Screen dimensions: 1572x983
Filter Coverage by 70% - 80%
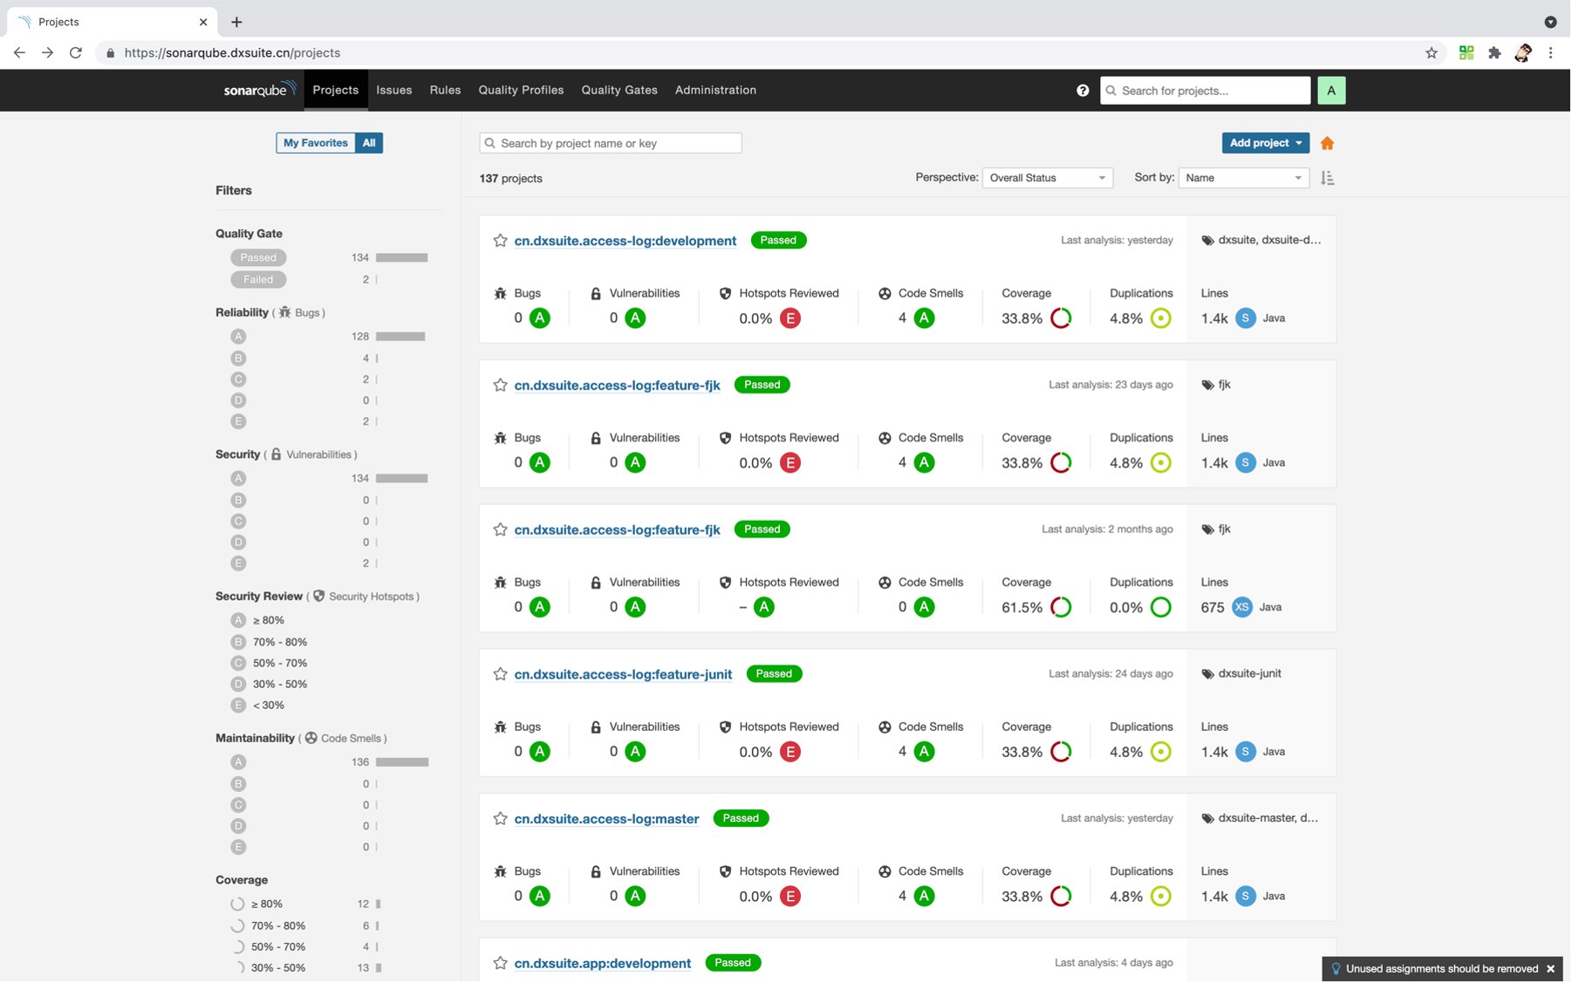tap(269, 926)
